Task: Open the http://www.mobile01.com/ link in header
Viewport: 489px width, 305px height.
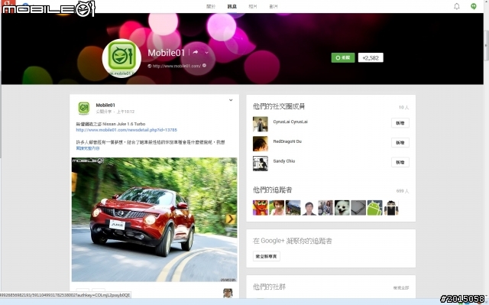Action: tap(176, 66)
